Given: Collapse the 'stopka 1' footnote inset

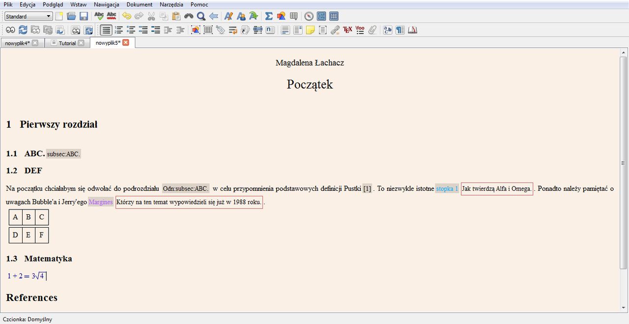Looking at the screenshot, I should click(x=447, y=189).
